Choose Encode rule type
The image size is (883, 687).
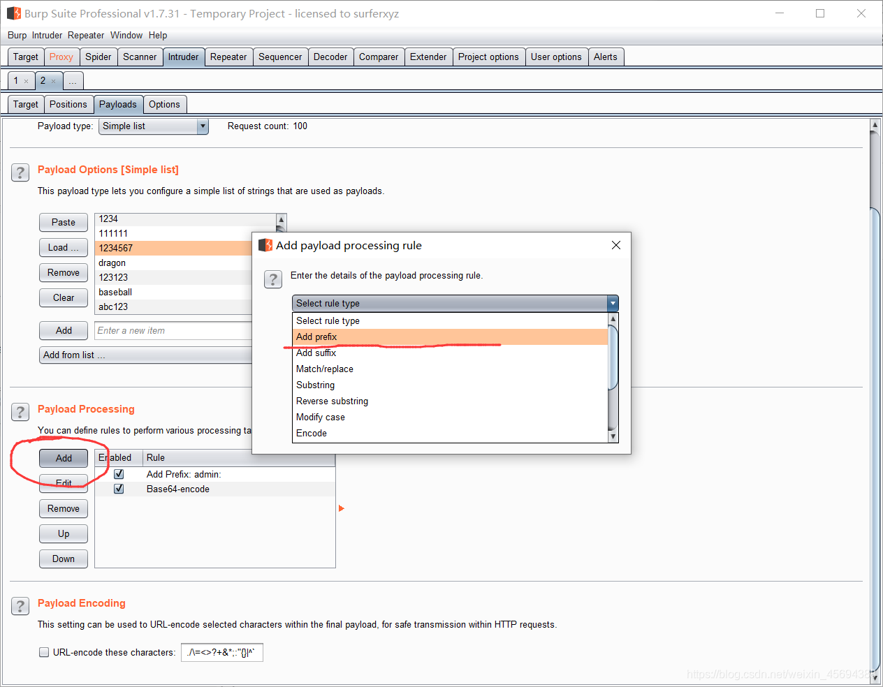pyautogui.click(x=450, y=433)
